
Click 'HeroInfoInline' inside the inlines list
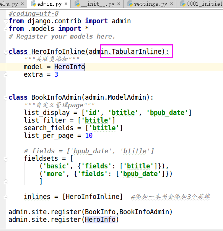coord(93,197)
